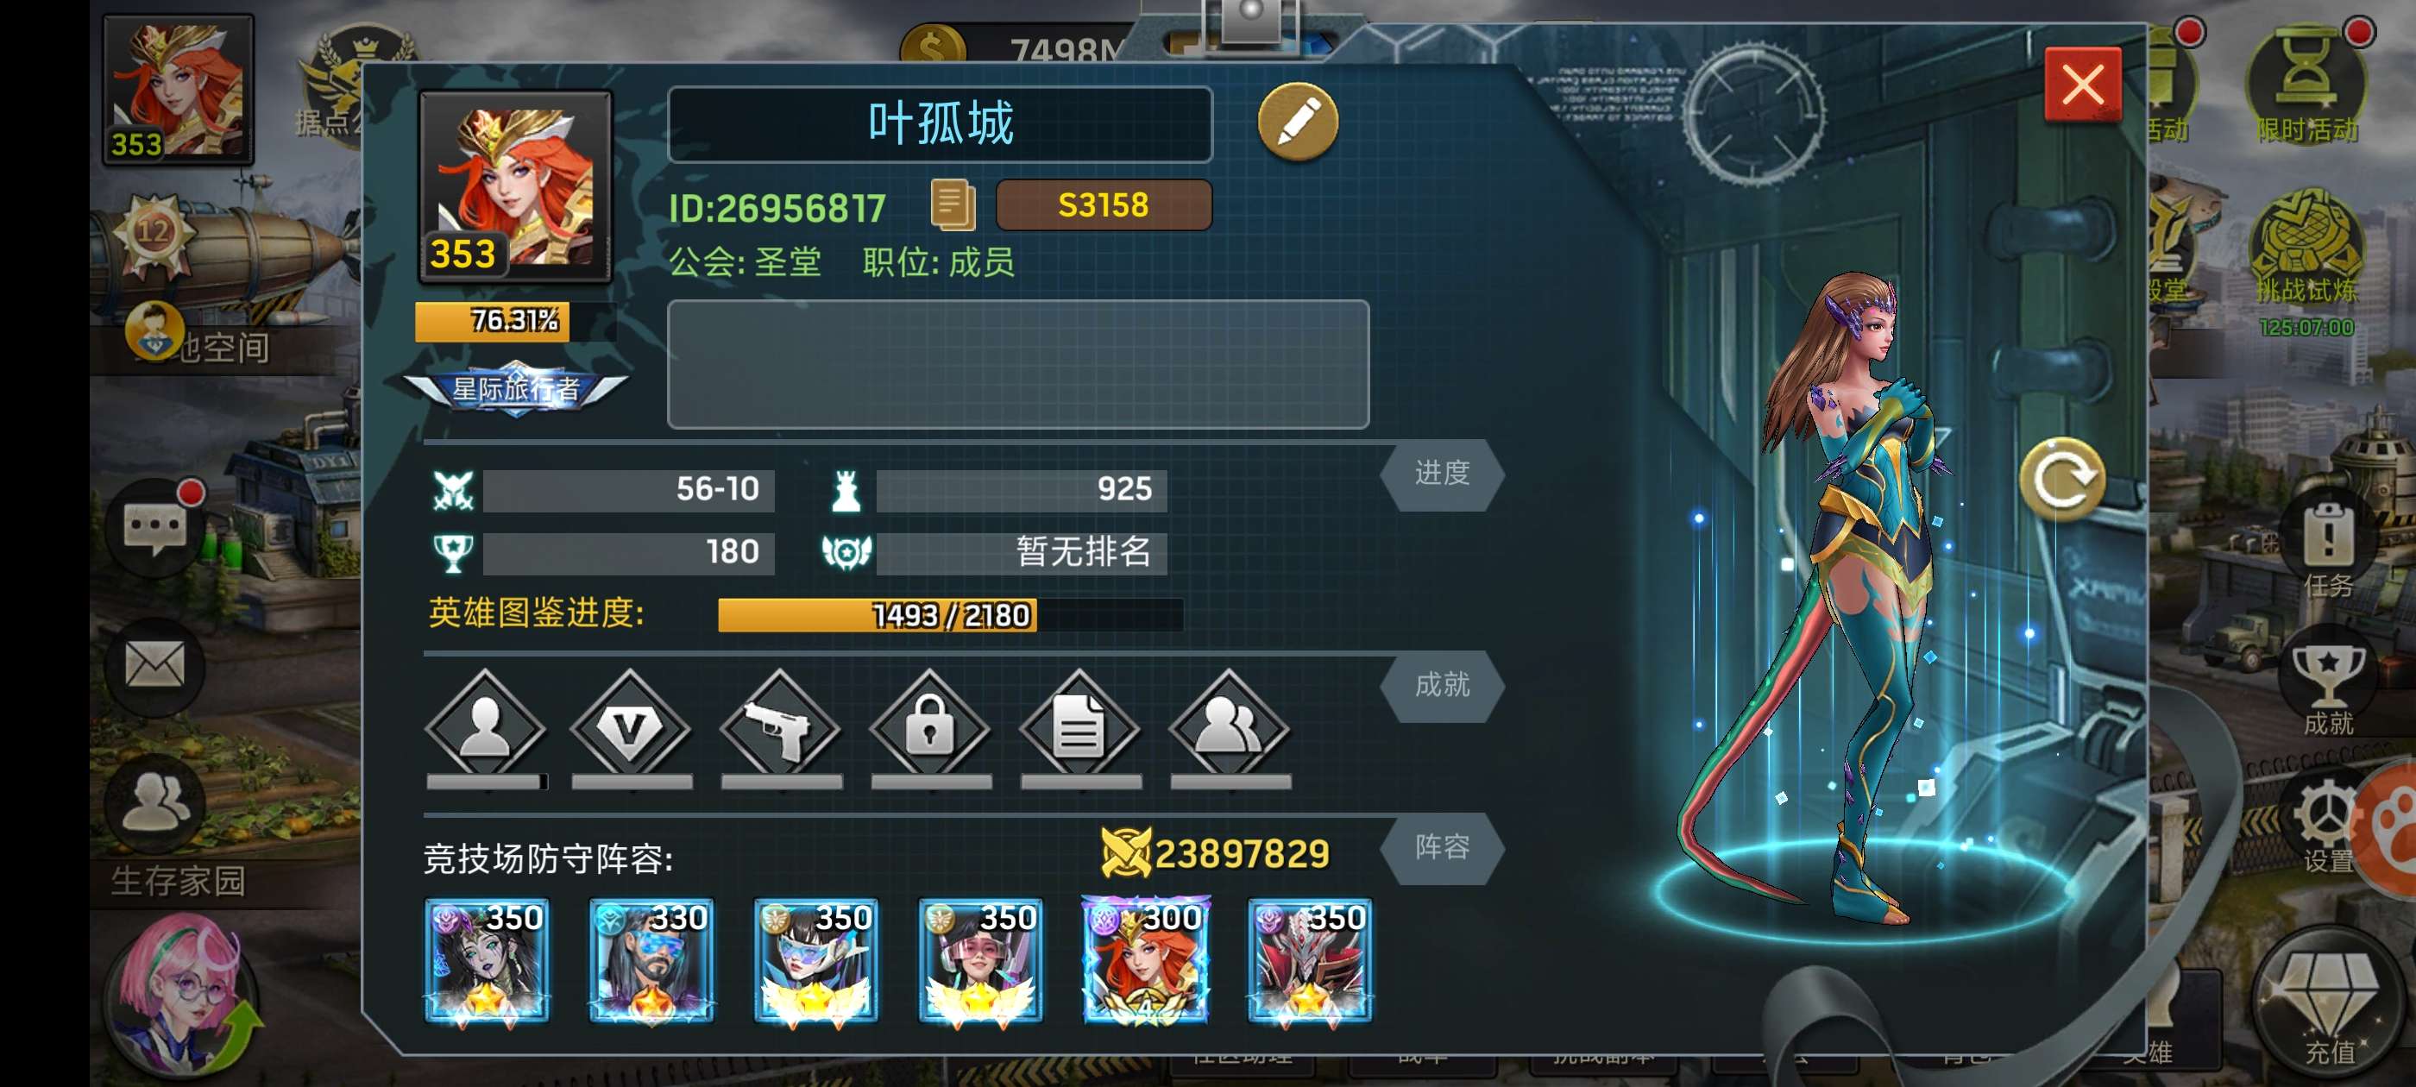Click the empty signature text box
Screen dimensions: 2416x1087
[1017, 364]
